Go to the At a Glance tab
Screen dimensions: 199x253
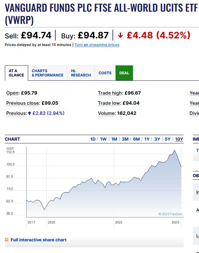[x=17, y=73]
